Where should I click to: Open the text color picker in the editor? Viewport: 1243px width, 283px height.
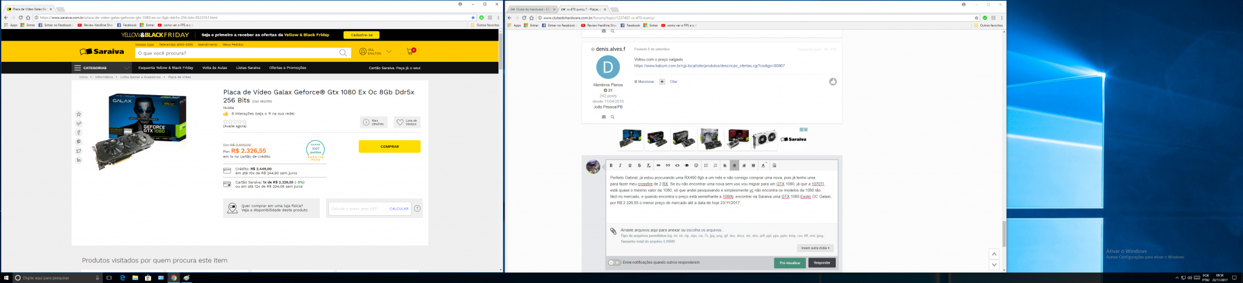764,165
